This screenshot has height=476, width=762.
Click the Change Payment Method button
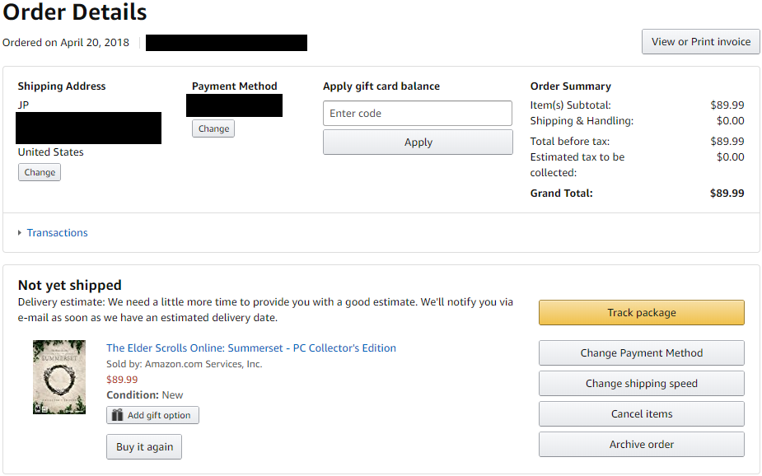tap(642, 353)
